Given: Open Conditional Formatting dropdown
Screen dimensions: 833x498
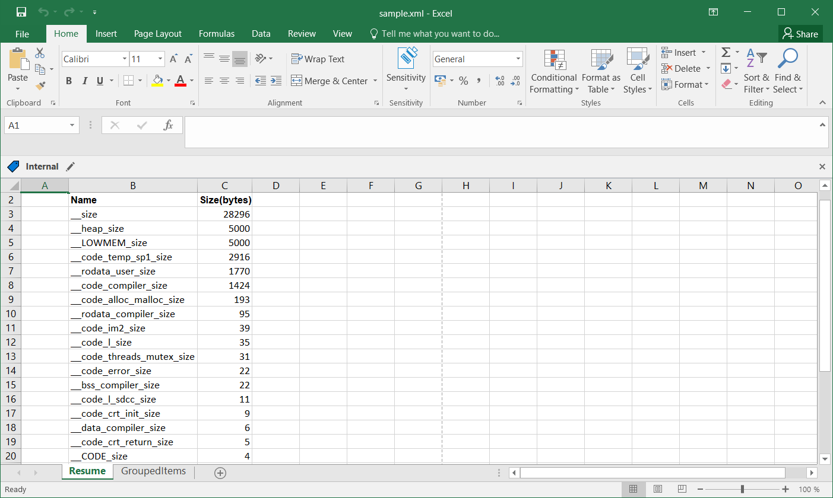Looking at the screenshot, I should (555, 71).
